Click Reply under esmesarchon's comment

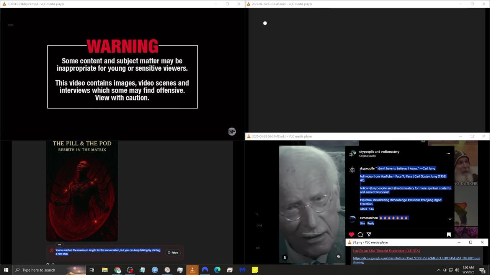371,223
